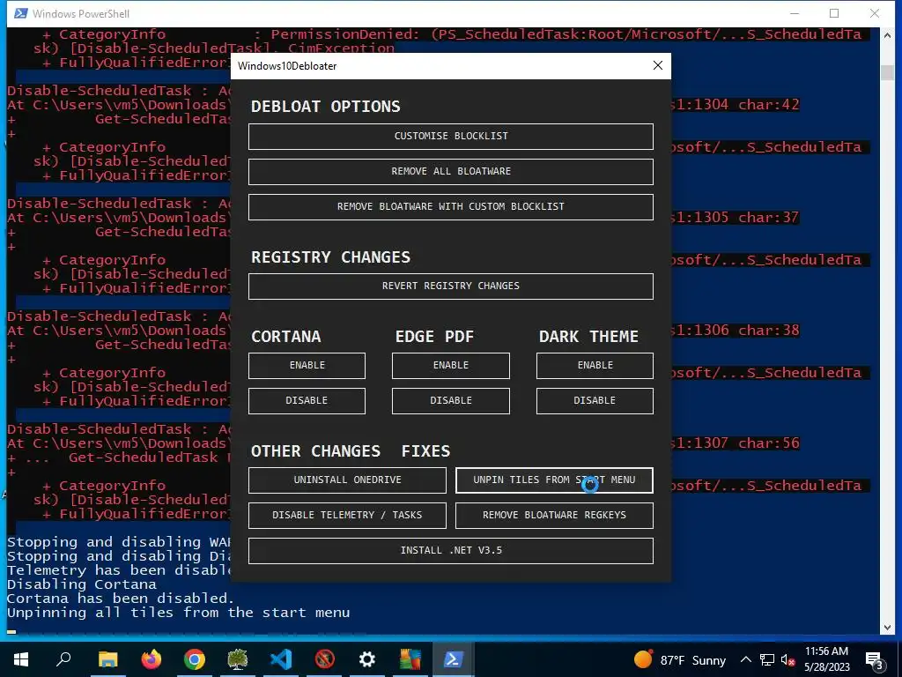Image resolution: width=902 pixels, height=677 pixels.
Task: Open the tree icon app in taskbar
Action: (238, 659)
